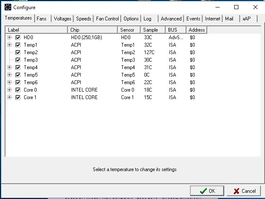The width and height of the screenshot is (265, 199).
Task: Switch to the Events tab
Action: (193, 19)
